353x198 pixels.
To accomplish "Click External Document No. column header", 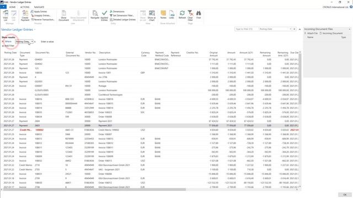I will (73, 54).
